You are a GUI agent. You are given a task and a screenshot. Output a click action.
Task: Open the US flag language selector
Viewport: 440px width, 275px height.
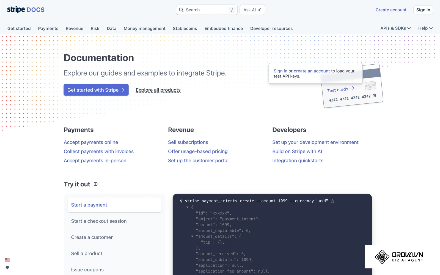click(7, 260)
